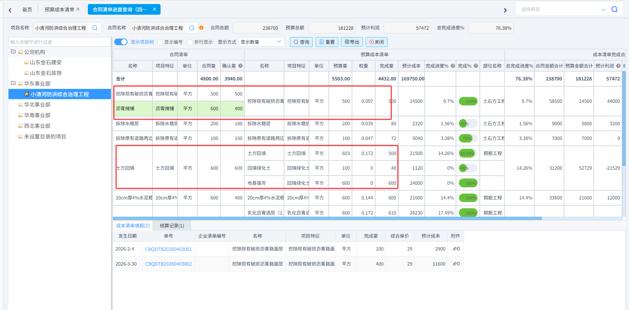Click the 82.92% progress bar for 土方回填
Image resolution: width=629 pixels, height=310 pixels.
pyautogui.click(x=468, y=154)
